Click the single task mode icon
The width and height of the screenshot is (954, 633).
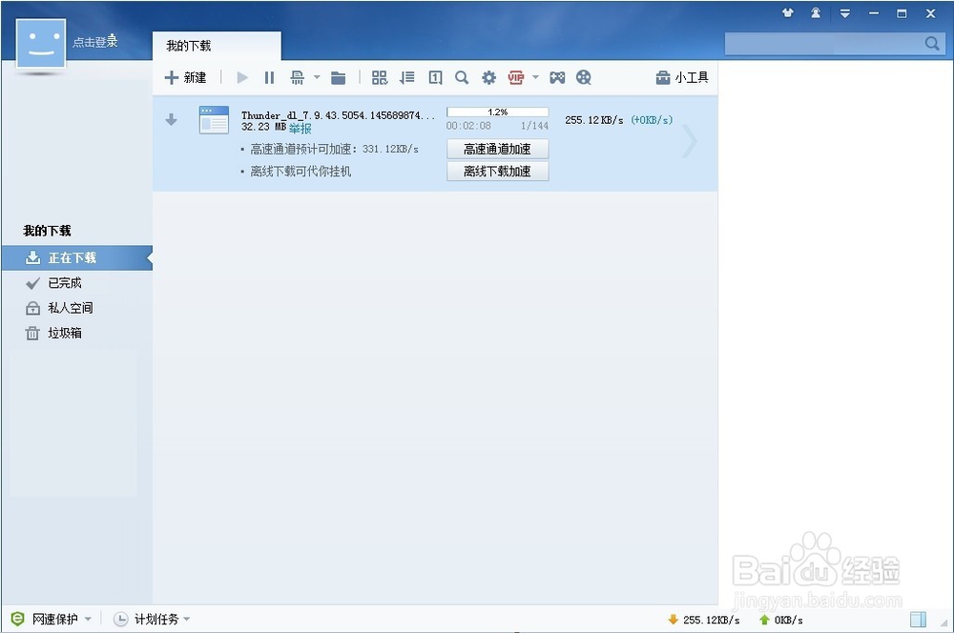pos(435,78)
